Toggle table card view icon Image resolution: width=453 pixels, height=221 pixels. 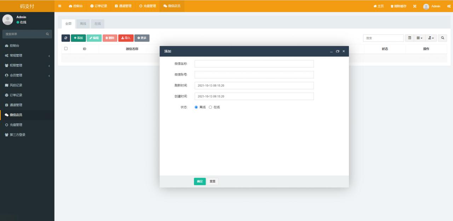point(410,38)
